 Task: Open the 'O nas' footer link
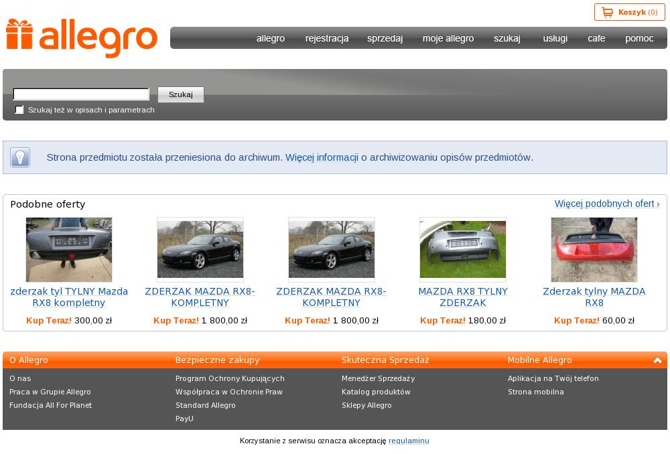click(20, 378)
